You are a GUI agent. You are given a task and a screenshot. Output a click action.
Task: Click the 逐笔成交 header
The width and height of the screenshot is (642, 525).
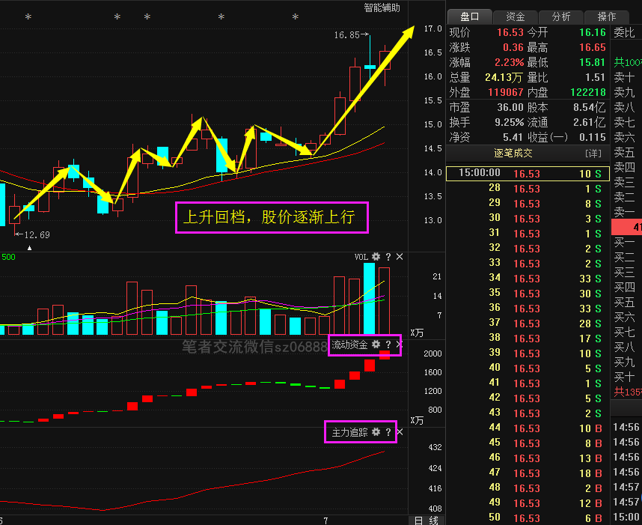point(513,154)
